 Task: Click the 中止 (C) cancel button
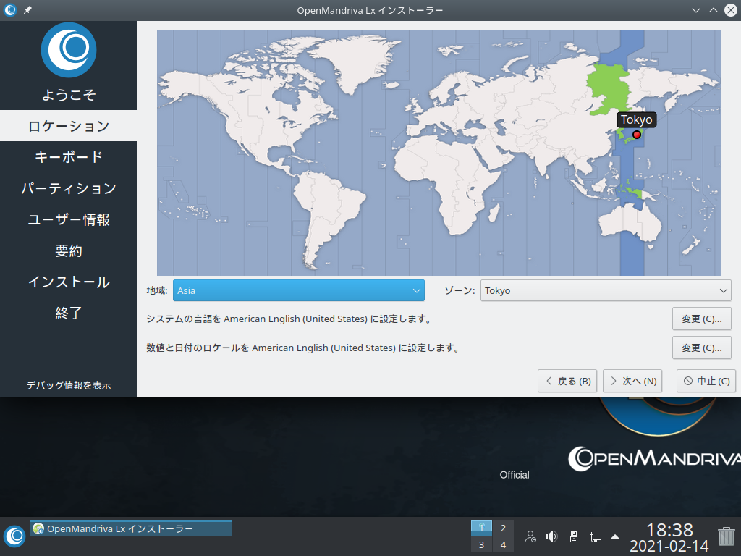pos(706,381)
